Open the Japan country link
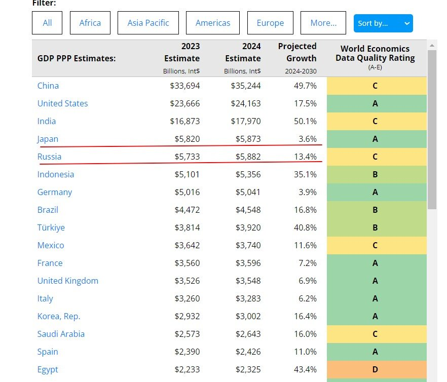The height and width of the screenshot is (382, 447). point(48,139)
